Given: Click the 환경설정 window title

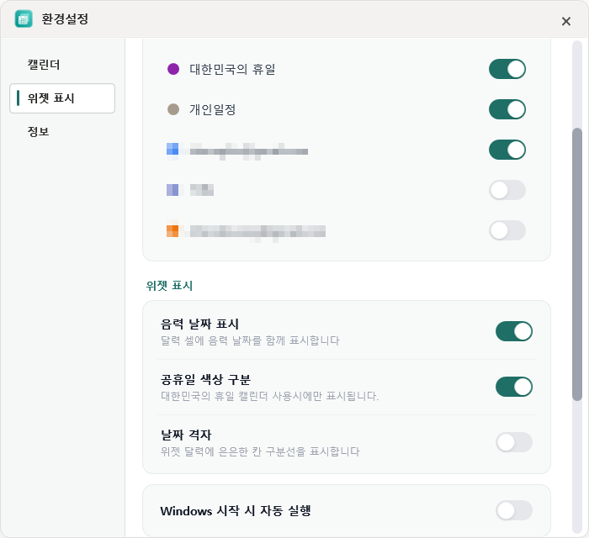Looking at the screenshot, I should click(x=65, y=19).
